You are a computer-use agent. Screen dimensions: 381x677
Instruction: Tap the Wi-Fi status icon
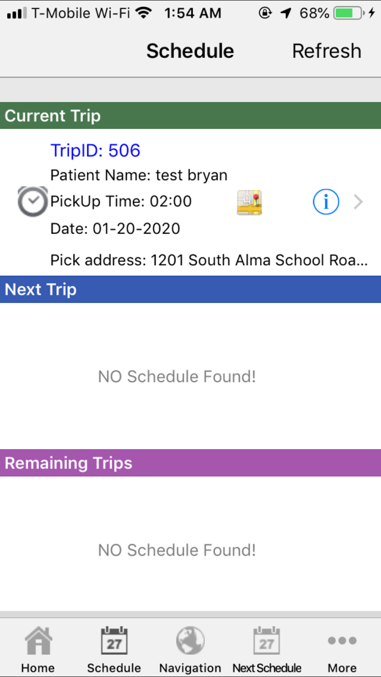click(x=144, y=13)
